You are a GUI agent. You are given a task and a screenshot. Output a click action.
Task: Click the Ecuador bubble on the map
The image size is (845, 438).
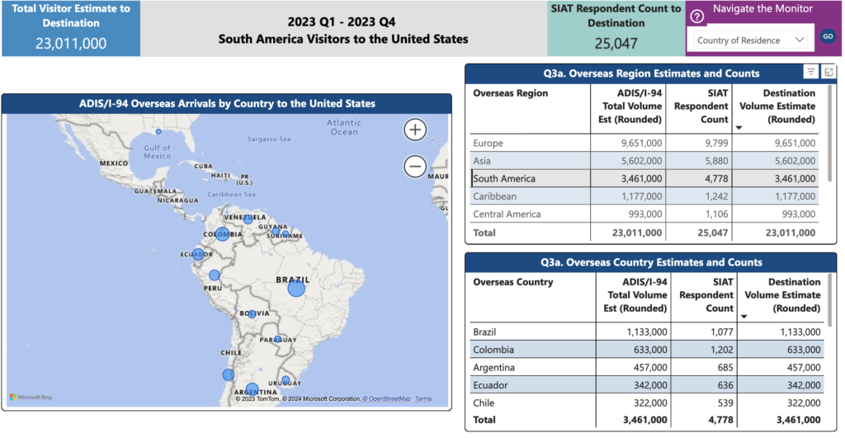(198, 254)
